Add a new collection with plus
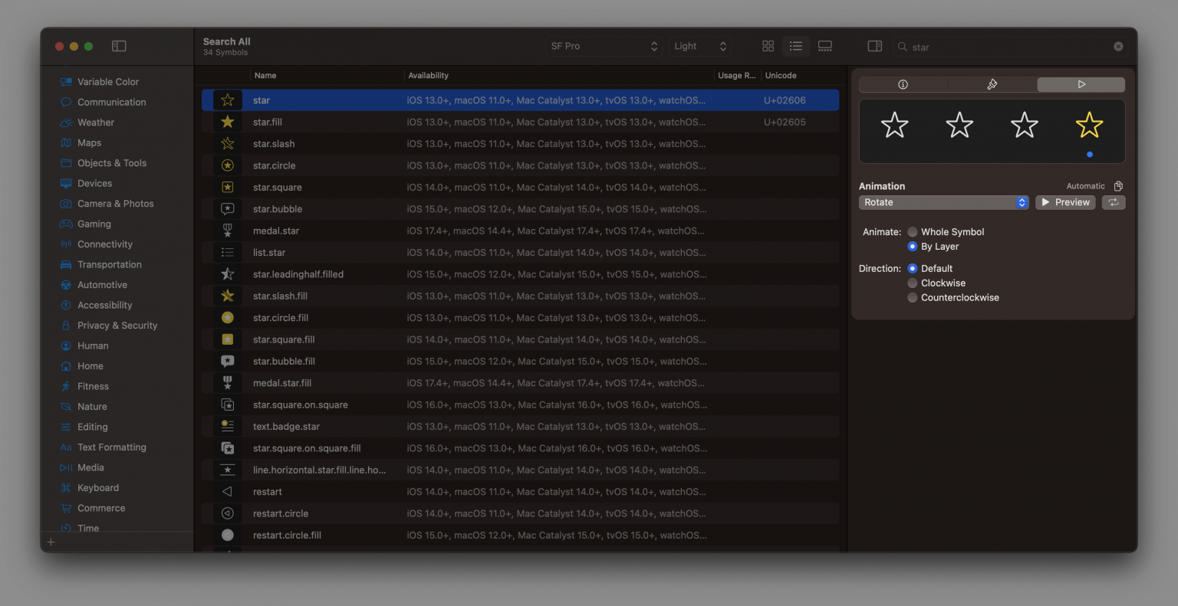The width and height of the screenshot is (1178, 606). pyautogui.click(x=51, y=542)
